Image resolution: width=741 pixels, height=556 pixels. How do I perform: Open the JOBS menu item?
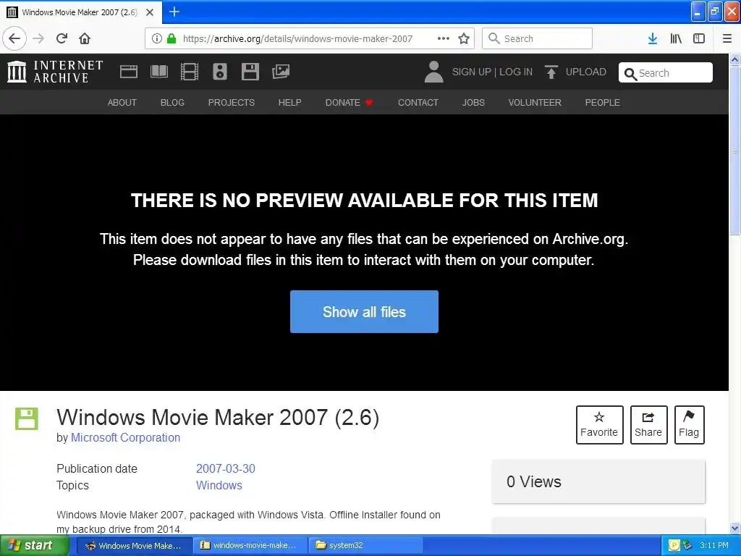(473, 103)
